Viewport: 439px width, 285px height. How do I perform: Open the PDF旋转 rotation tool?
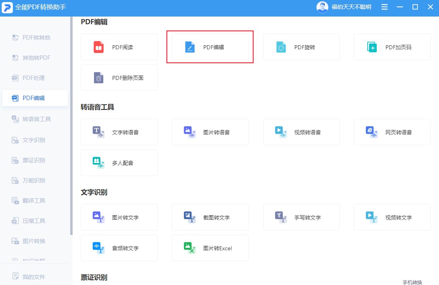point(301,46)
